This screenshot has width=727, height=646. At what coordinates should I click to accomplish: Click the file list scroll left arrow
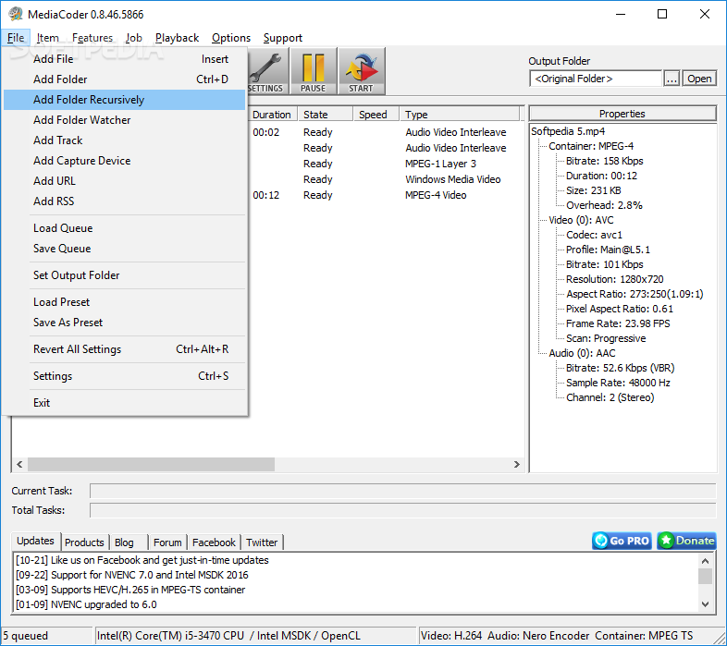[x=19, y=464]
